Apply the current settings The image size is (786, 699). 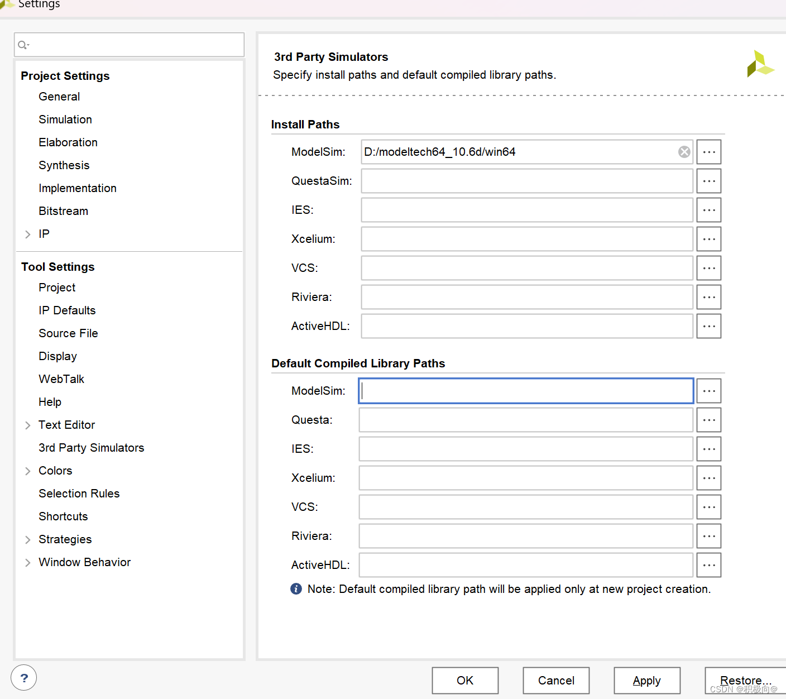[646, 680]
